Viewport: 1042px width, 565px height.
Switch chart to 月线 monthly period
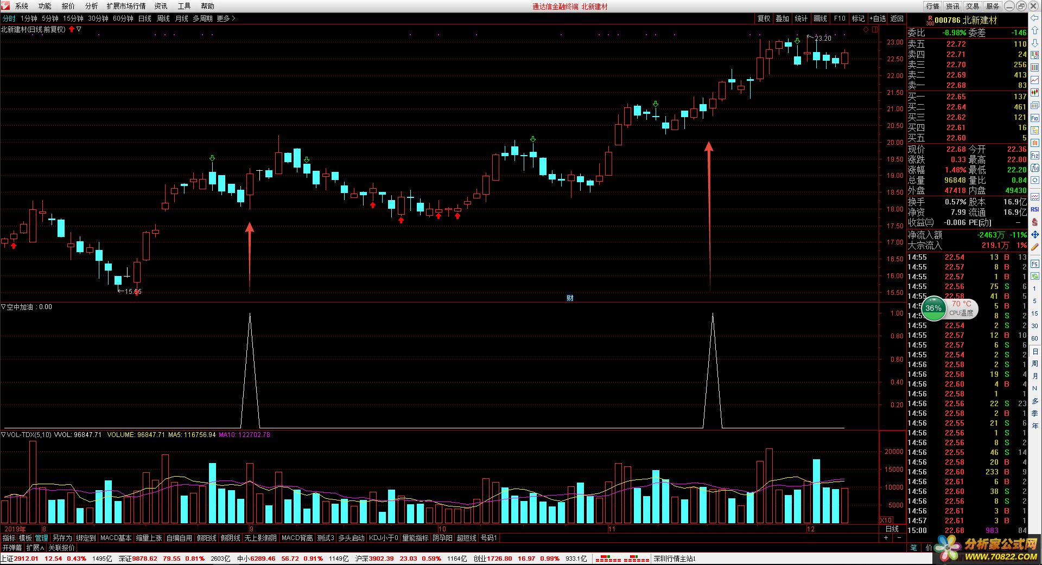point(182,18)
